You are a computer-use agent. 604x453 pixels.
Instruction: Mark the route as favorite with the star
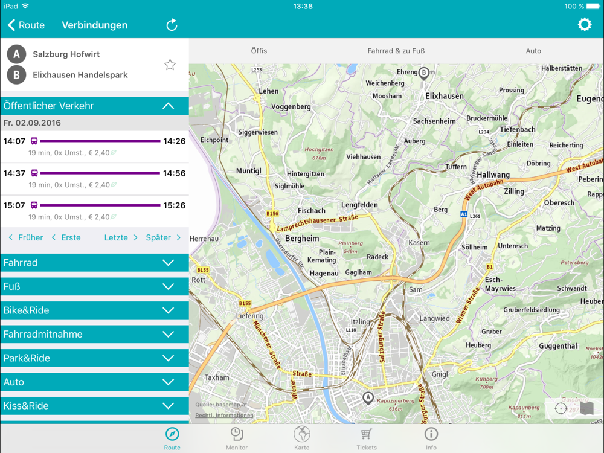pos(170,65)
